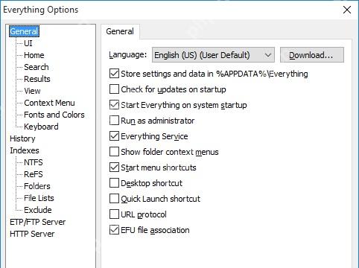Select Exclude under Indexes
The image size is (359, 268).
[38, 210]
